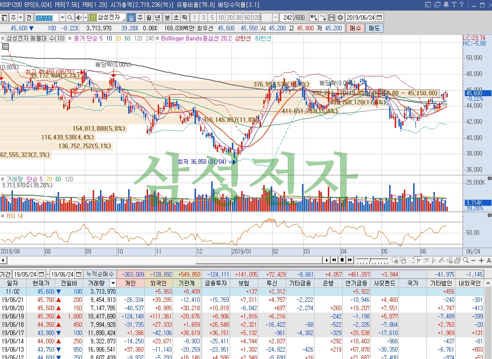Click the trend line drawing tool icon
Image resolution: width=492 pixels, height=359 pixels.
442,261
